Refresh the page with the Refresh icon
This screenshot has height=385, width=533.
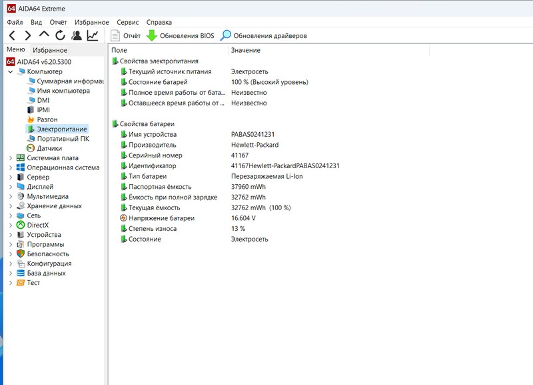pyautogui.click(x=61, y=35)
